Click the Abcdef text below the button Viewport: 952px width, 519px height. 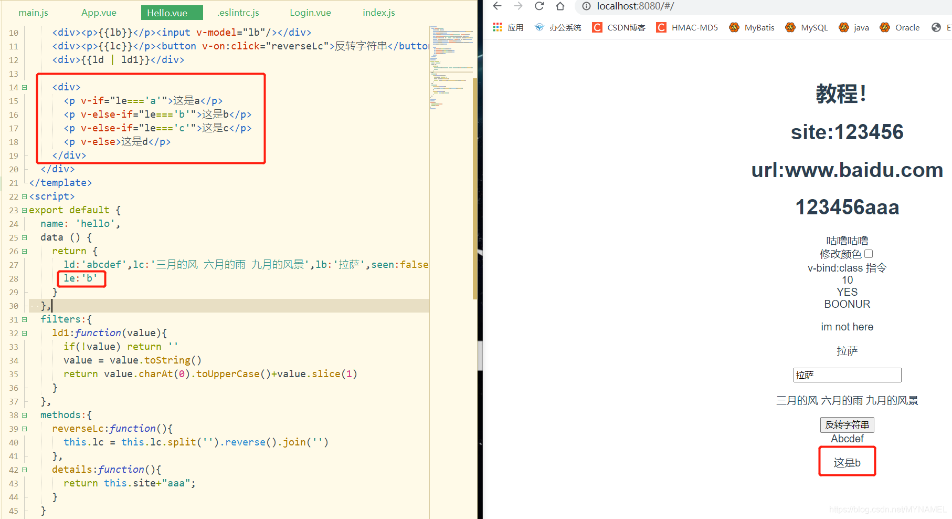click(847, 439)
